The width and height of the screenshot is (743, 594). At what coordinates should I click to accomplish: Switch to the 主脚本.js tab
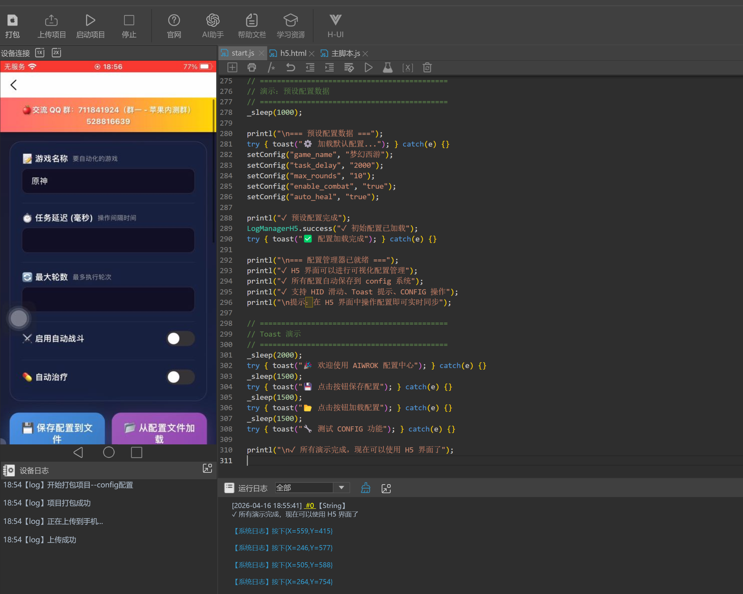point(345,53)
